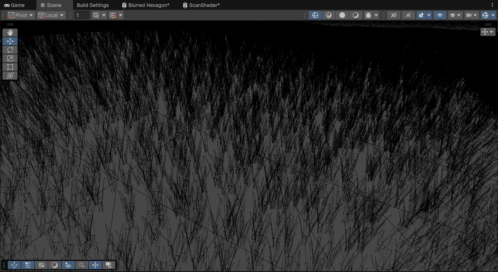Toggle grid snapping with the magnet icon
498x272 pixels.
pyautogui.click(x=113, y=15)
